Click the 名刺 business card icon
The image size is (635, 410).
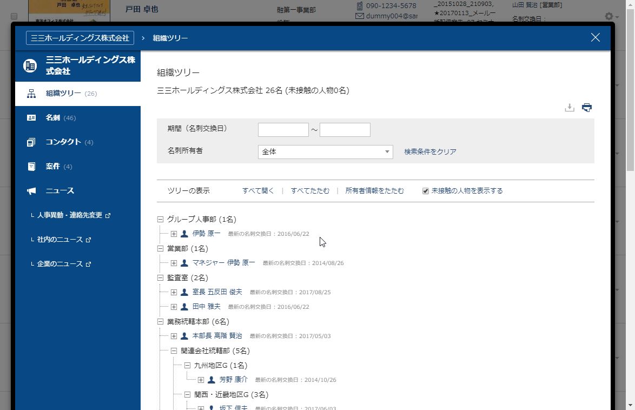coord(31,118)
